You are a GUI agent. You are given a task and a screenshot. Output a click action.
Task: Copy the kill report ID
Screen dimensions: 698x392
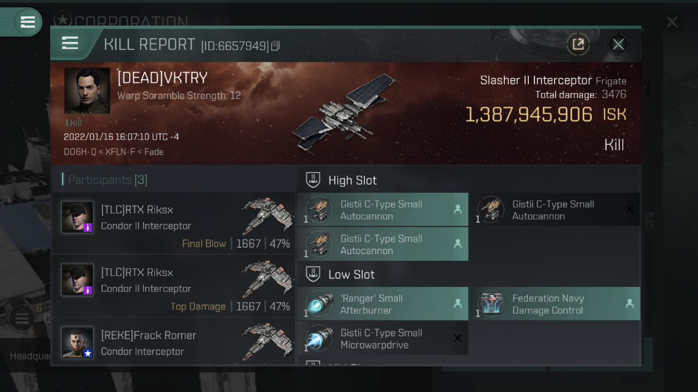pyautogui.click(x=276, y=46)
